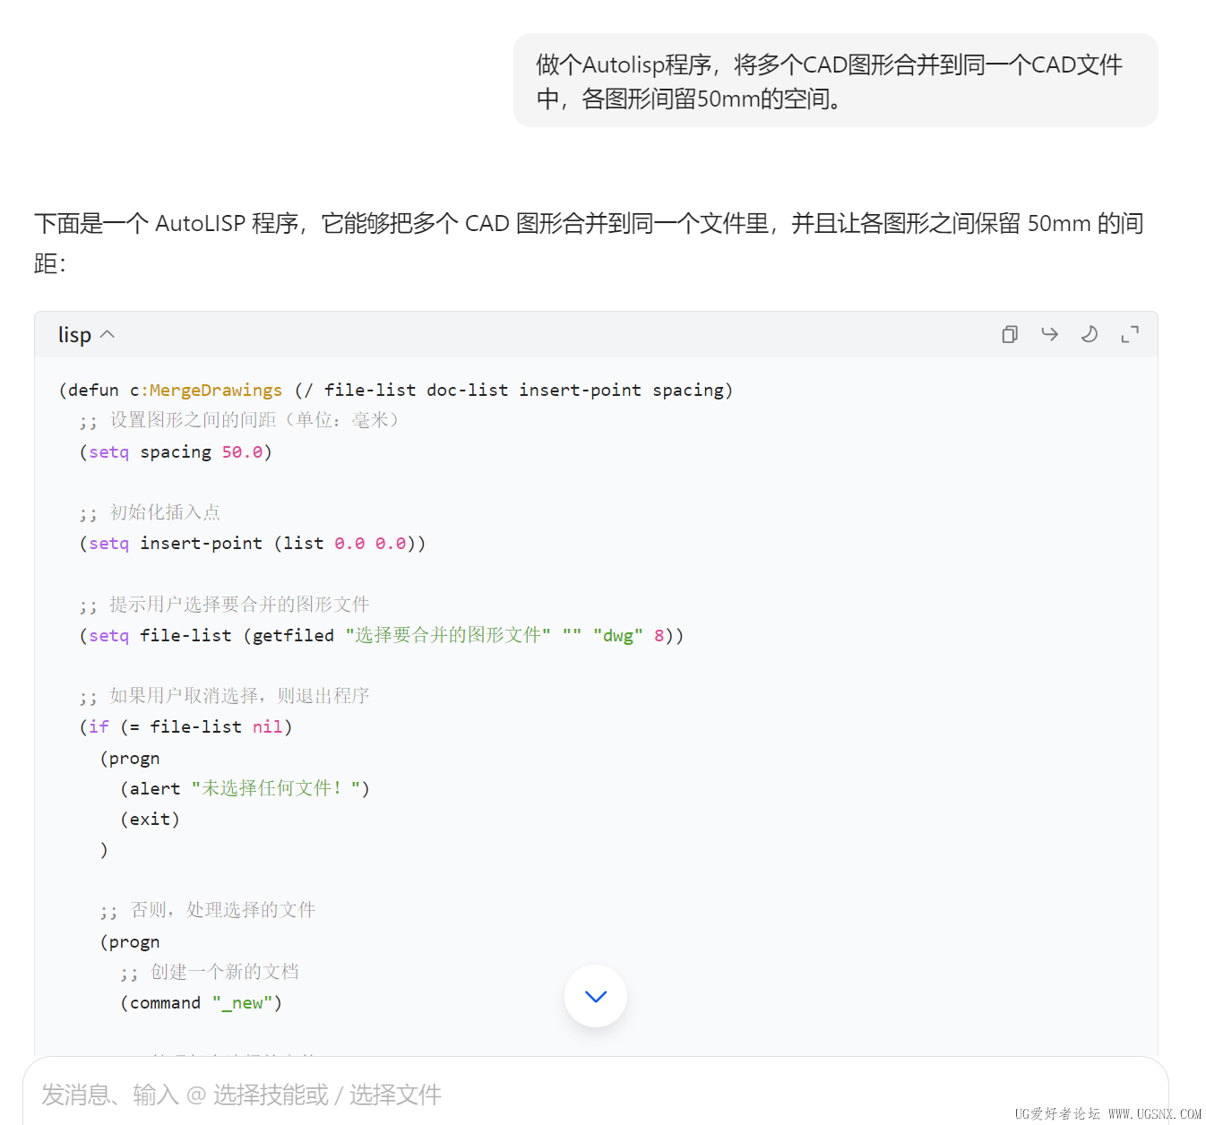Click the scroll-to-bottom arrow button
1206x1125 pixels.
click(x=596, y=996)
